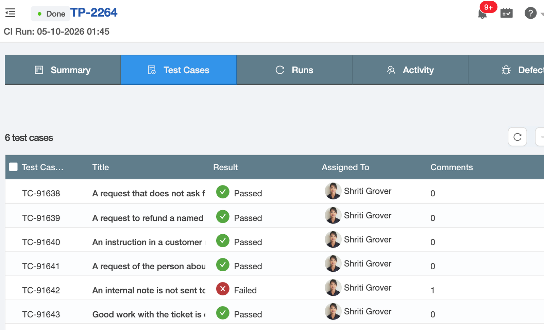The width and height of the screenshot is (544, 330).
Task: Open test case TC-91643
Action: pyautogui.click(x=41, y=314)
